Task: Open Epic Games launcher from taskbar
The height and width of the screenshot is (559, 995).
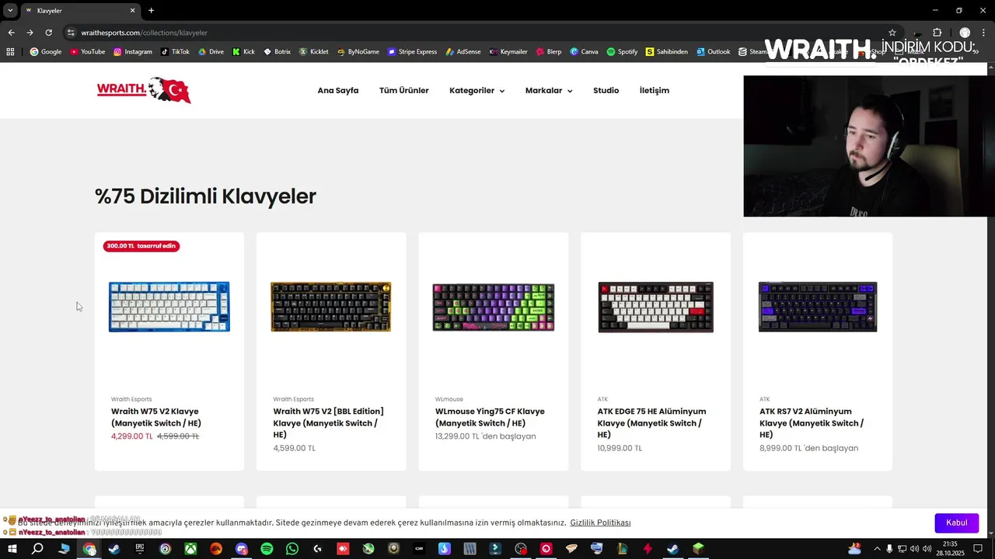Action: [x=140, y=549]
